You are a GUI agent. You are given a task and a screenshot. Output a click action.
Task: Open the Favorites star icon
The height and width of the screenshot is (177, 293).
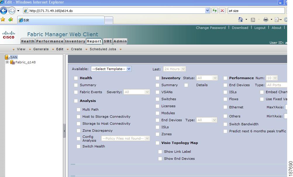pos(3,19)
